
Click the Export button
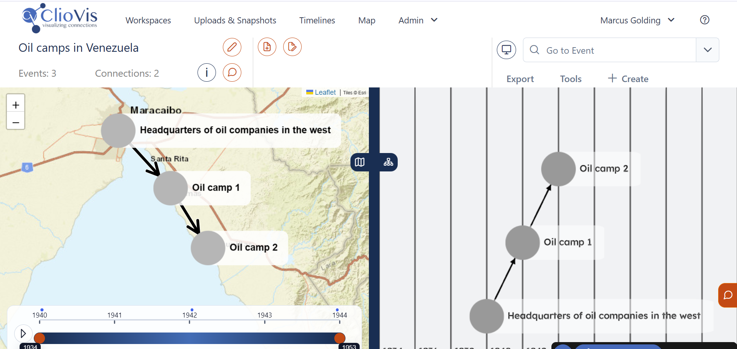(520, 79)
